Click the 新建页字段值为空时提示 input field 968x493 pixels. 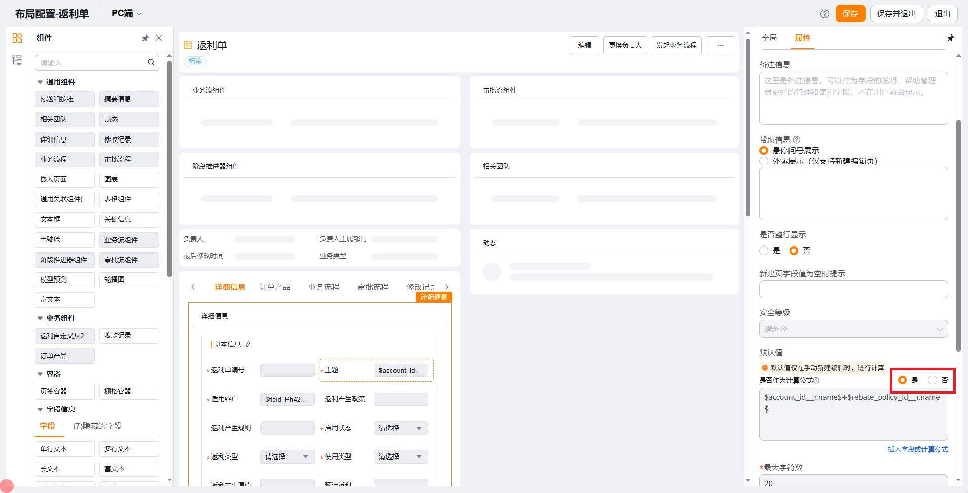click(x=853, y=290)
